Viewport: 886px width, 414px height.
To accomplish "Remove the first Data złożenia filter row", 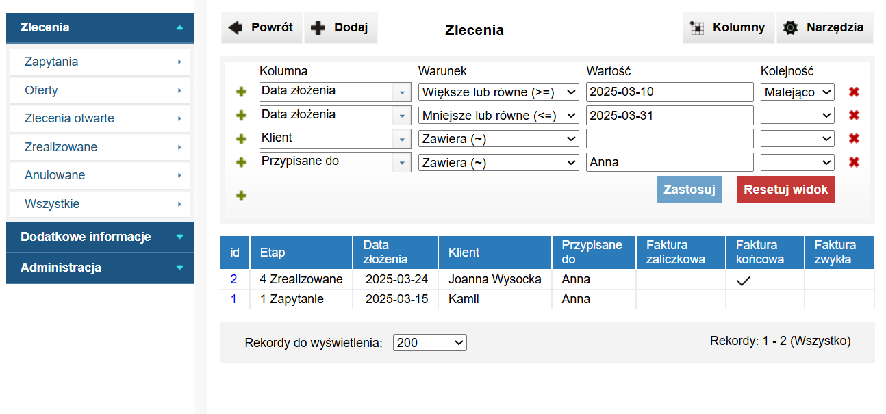I will pos(854,92).
